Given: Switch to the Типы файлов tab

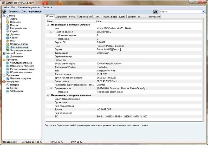Looking at the screenshot, I should [x=153, y=17].
